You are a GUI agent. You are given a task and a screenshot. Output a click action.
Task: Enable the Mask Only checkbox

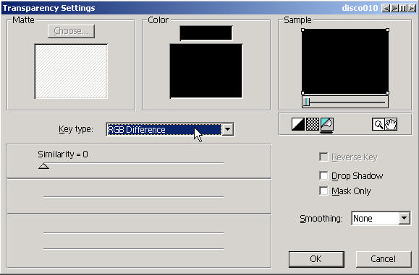click(323, 191)
